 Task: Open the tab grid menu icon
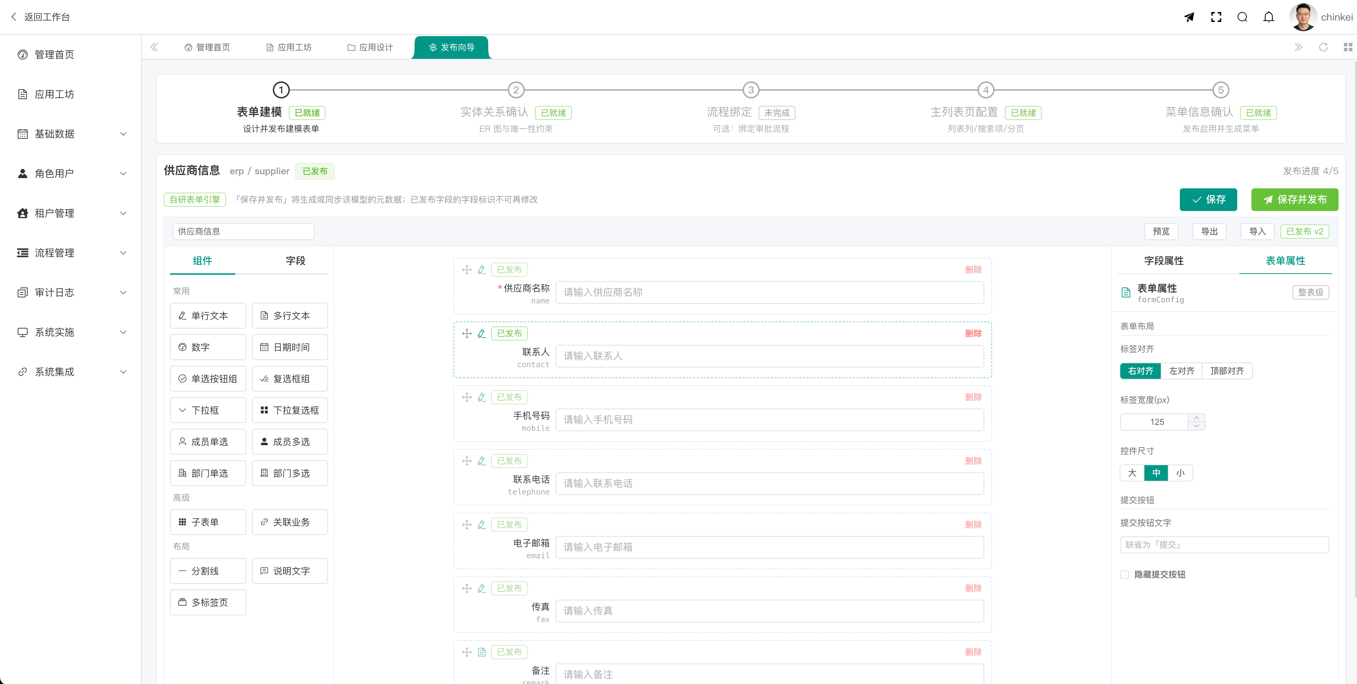1347,47
